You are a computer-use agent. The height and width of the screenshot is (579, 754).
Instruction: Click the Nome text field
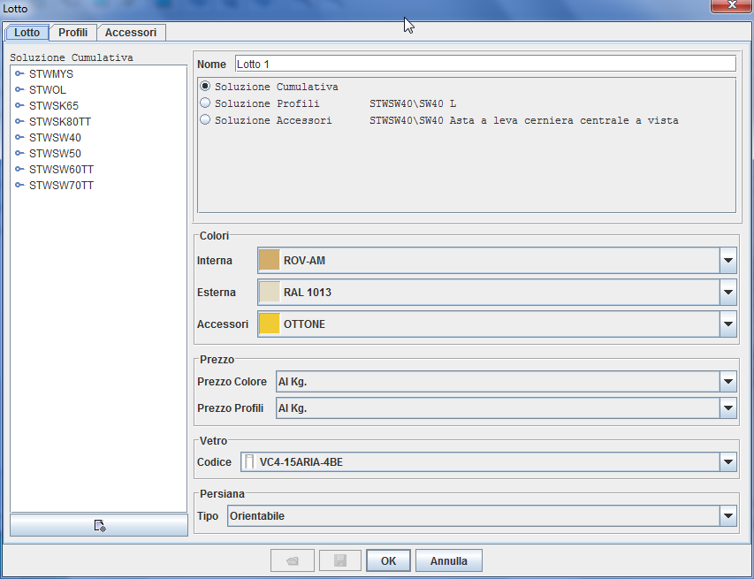coord(484,64)
